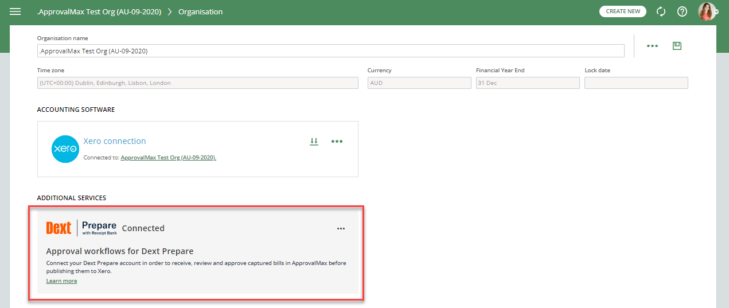Click the Dext Prepare logo
The width and height of the screenshot is (729, 308).
coord(81,228)
